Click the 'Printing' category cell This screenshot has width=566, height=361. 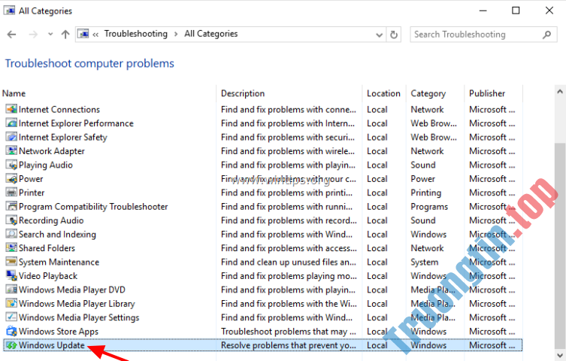(425, 193)
